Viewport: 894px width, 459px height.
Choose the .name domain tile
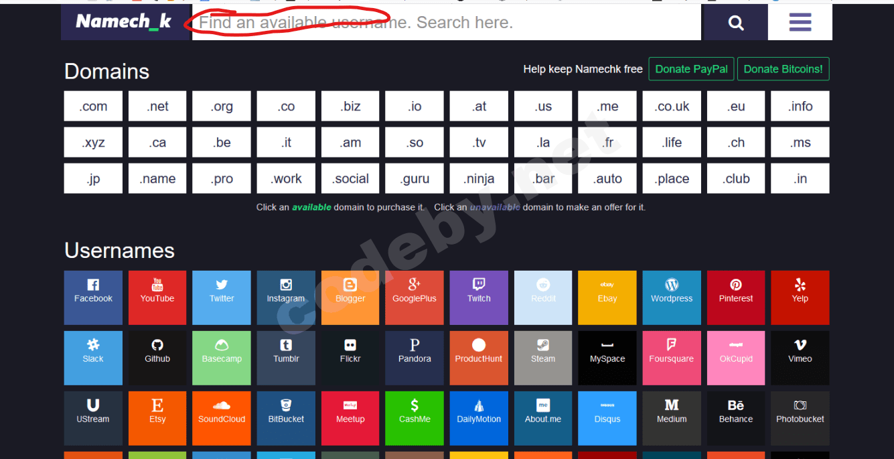(x=157, y=178)
